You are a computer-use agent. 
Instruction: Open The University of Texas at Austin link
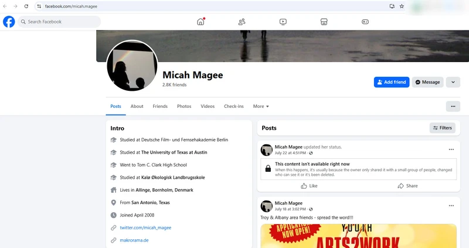[174, 152]
